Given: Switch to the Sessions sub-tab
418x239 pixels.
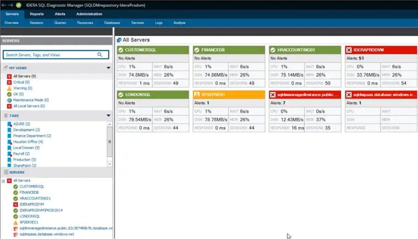Looking at the screenshot, I should click(36, 23).
